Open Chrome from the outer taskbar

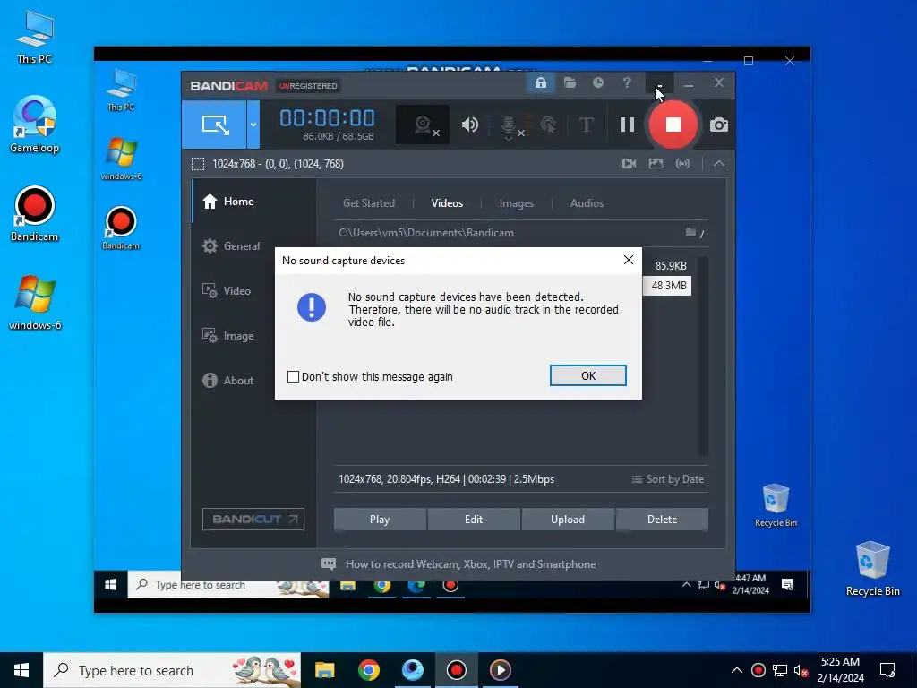[368, 670]
